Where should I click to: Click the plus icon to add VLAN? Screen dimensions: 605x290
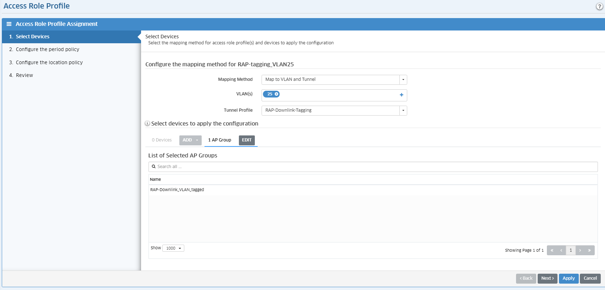tap(401, 95)
